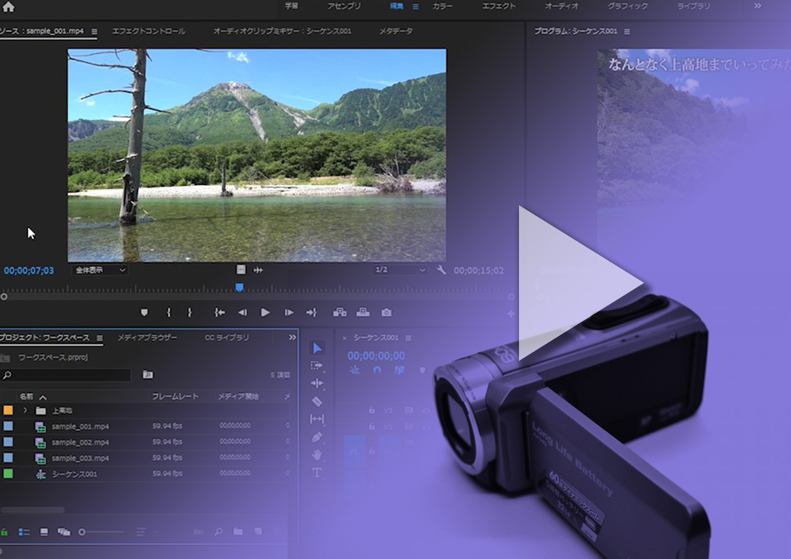The width and height of the screenshot is (791, 559).
Task: Click the Export Frame camera icon
Action: pyautogui.click(x=387, y=313)
